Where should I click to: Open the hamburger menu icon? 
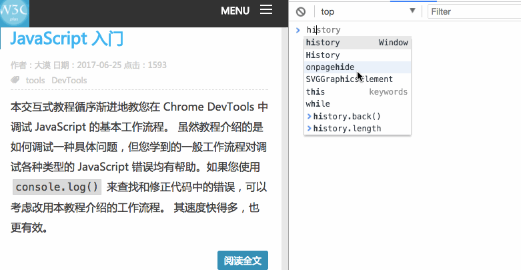(x=266, y=9)
